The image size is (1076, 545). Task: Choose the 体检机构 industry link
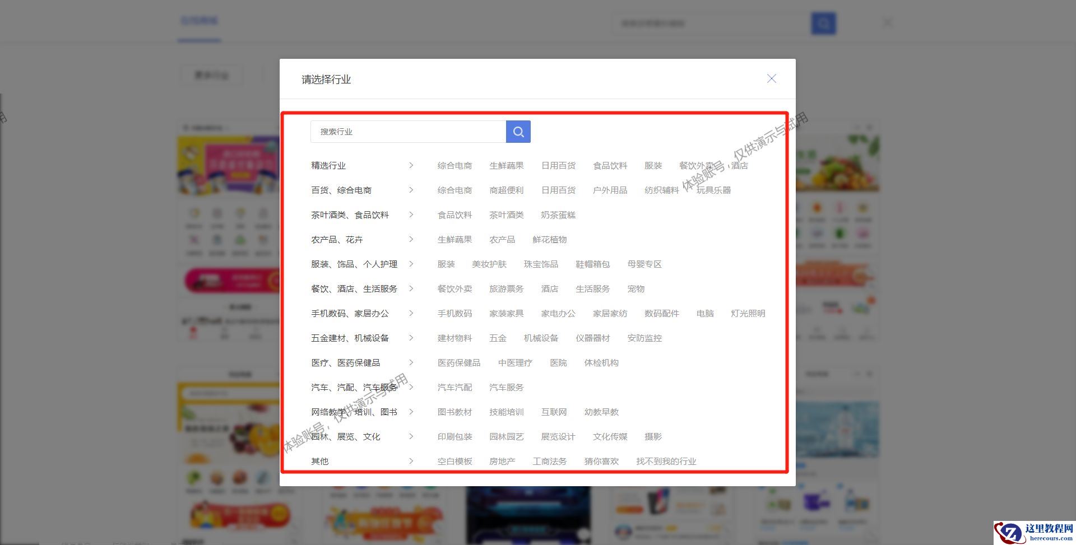click(601, 363)
